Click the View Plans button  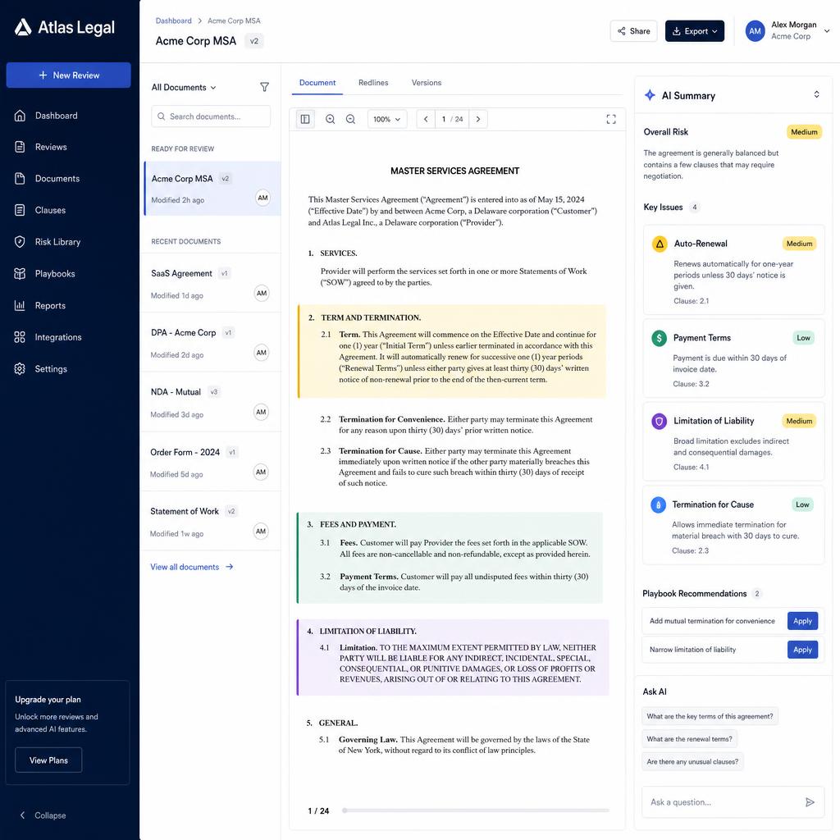point(48,760)
